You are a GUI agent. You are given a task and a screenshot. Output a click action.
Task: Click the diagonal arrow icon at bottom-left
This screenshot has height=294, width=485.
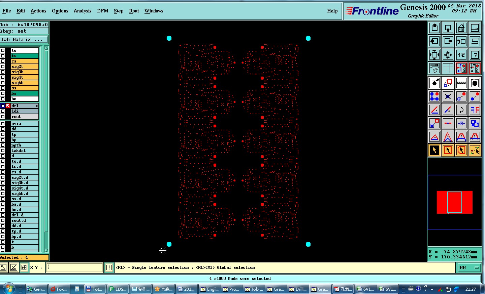click(3, 267)
